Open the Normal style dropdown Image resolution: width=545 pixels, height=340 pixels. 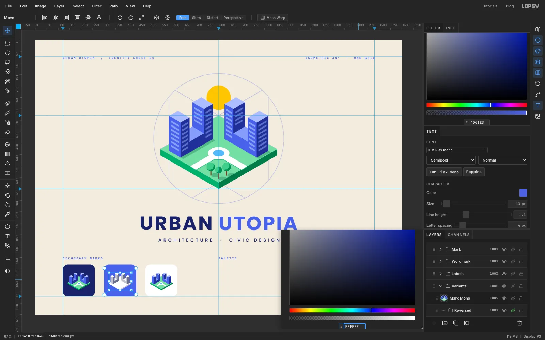[503, 160]
